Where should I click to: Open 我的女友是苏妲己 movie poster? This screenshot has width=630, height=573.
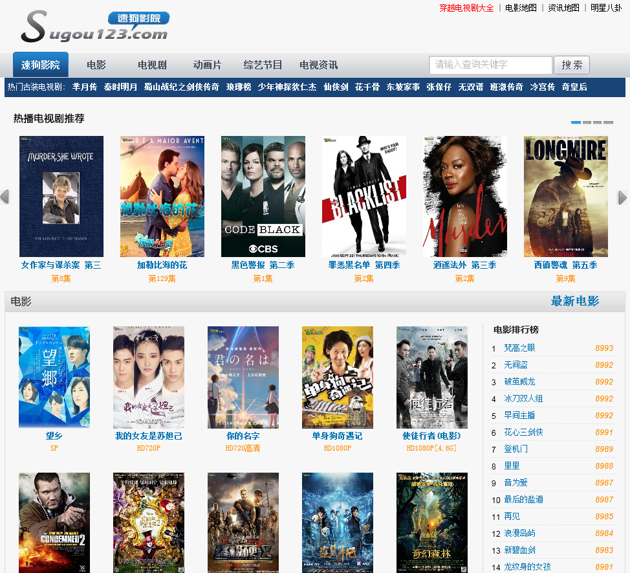pyautogui.click(x=149, y=377)
